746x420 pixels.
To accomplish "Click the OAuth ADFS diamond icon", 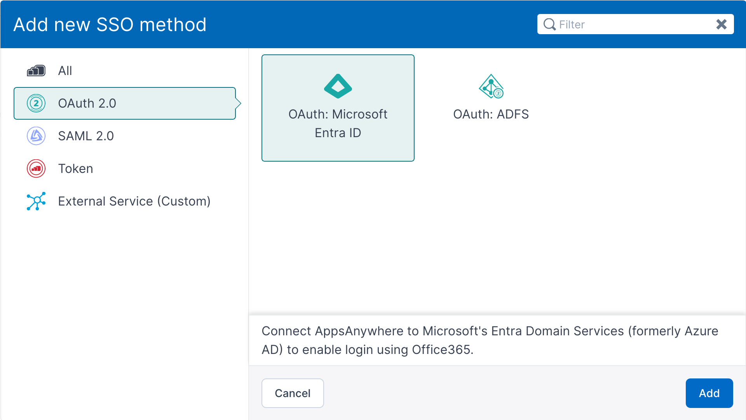I will tap(491, 86).
